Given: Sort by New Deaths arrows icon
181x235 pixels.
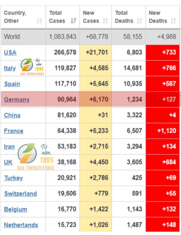Looking at the screenshot, I should pos(173,21).
